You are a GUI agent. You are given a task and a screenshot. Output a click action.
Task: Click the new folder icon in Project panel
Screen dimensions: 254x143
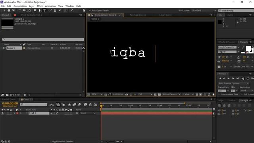(x=7, y=95)
